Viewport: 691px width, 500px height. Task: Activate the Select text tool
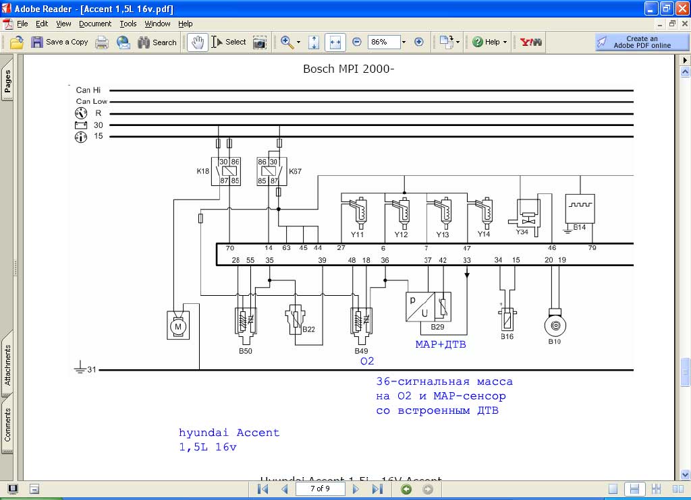point(229,42)
